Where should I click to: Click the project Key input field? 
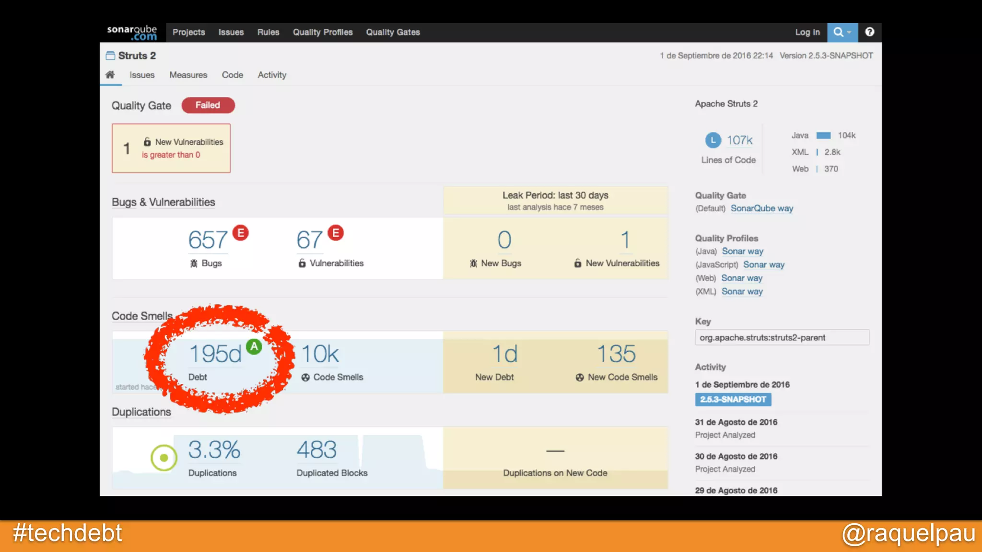pyautogui.click(x=782, y=337)
